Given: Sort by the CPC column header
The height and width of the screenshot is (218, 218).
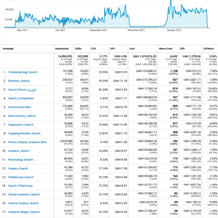Looking at the screenshot, I should (x=113, y=48).
